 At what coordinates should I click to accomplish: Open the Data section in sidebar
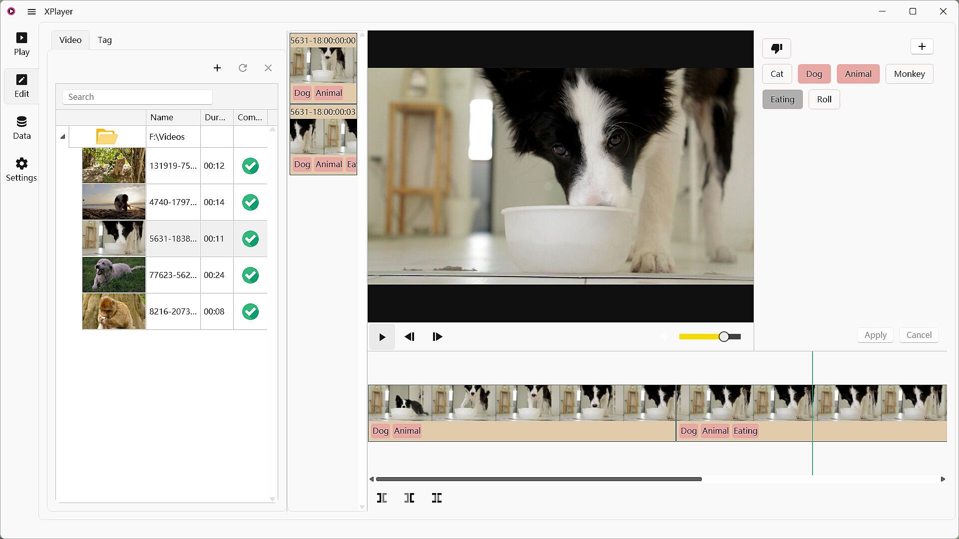[21, 127]
